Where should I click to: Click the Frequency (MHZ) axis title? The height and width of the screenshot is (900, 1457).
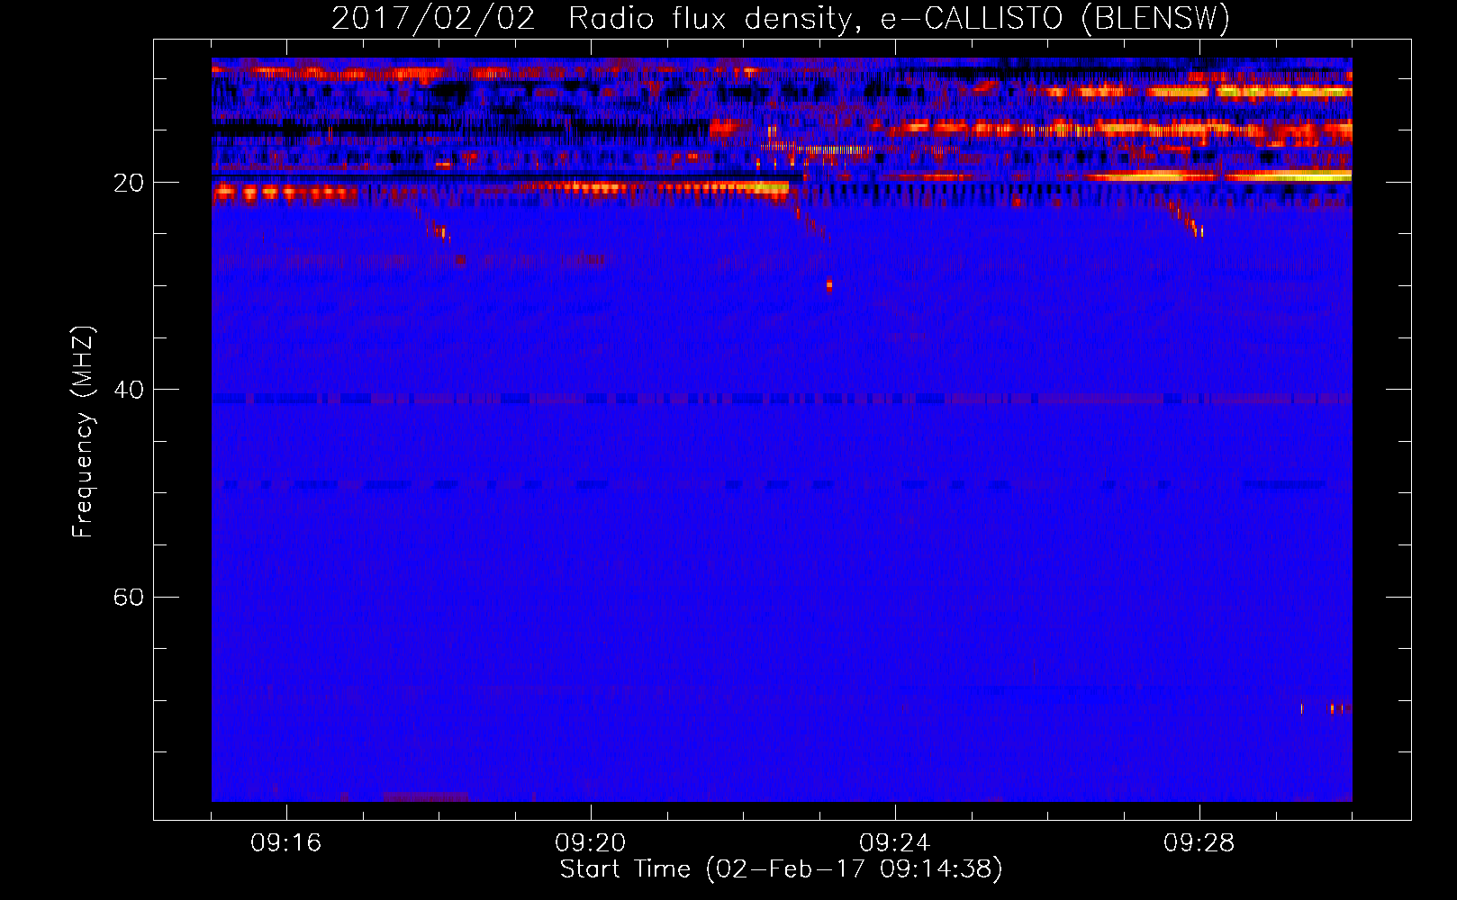83,432
